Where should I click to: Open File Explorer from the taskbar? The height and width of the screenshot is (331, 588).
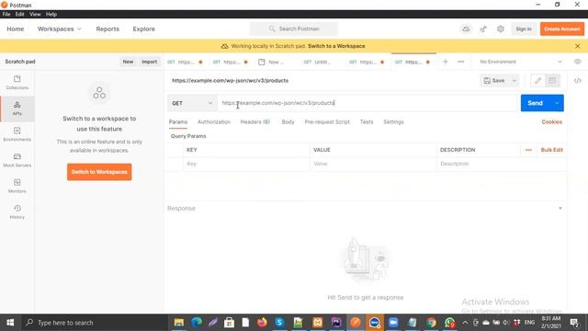[x=179, y=323]
